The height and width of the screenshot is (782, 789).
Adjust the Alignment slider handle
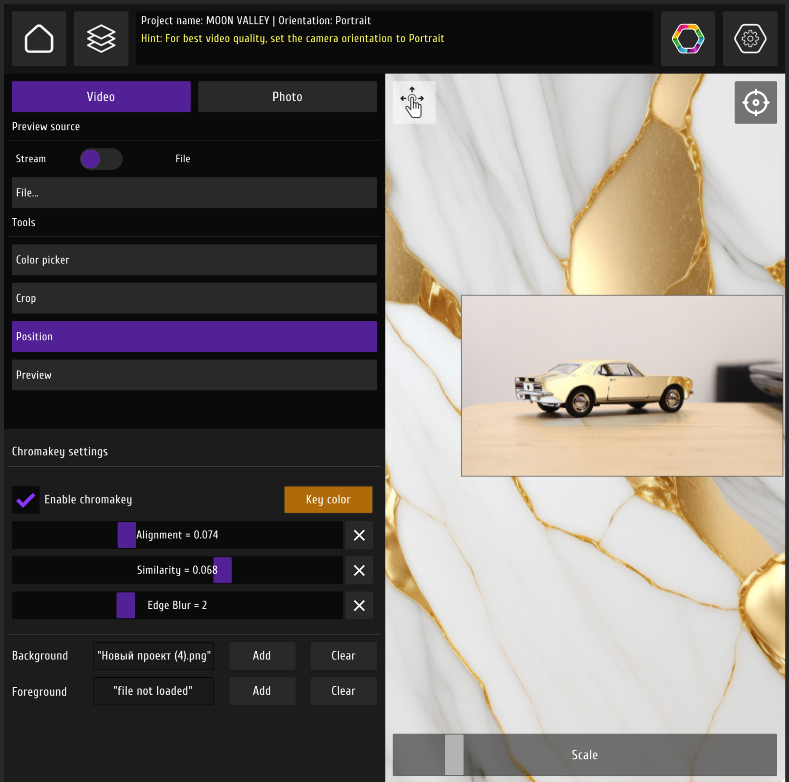[126, 535]
